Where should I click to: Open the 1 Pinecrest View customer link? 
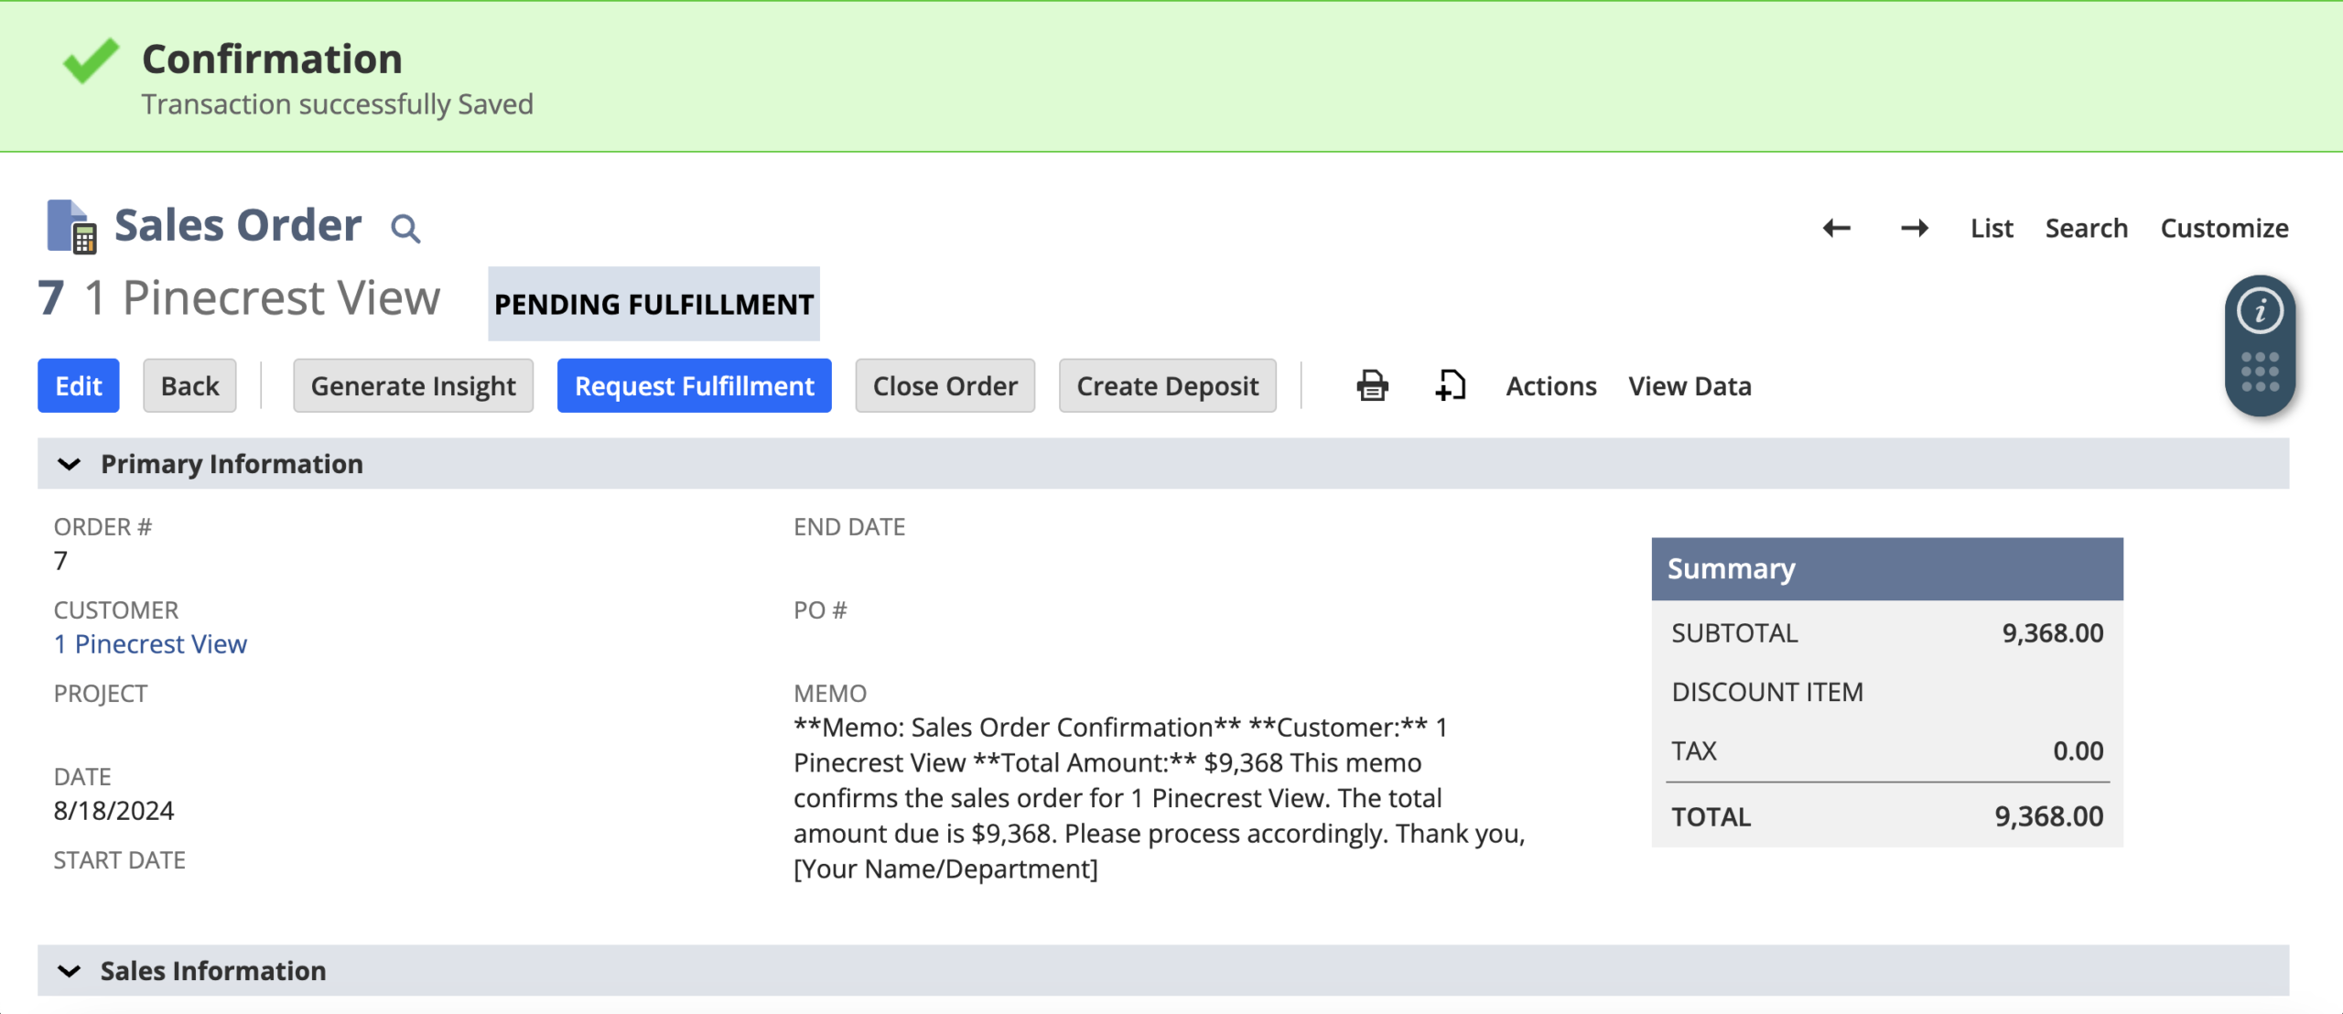pyautogui.click(x=150, y=644)
